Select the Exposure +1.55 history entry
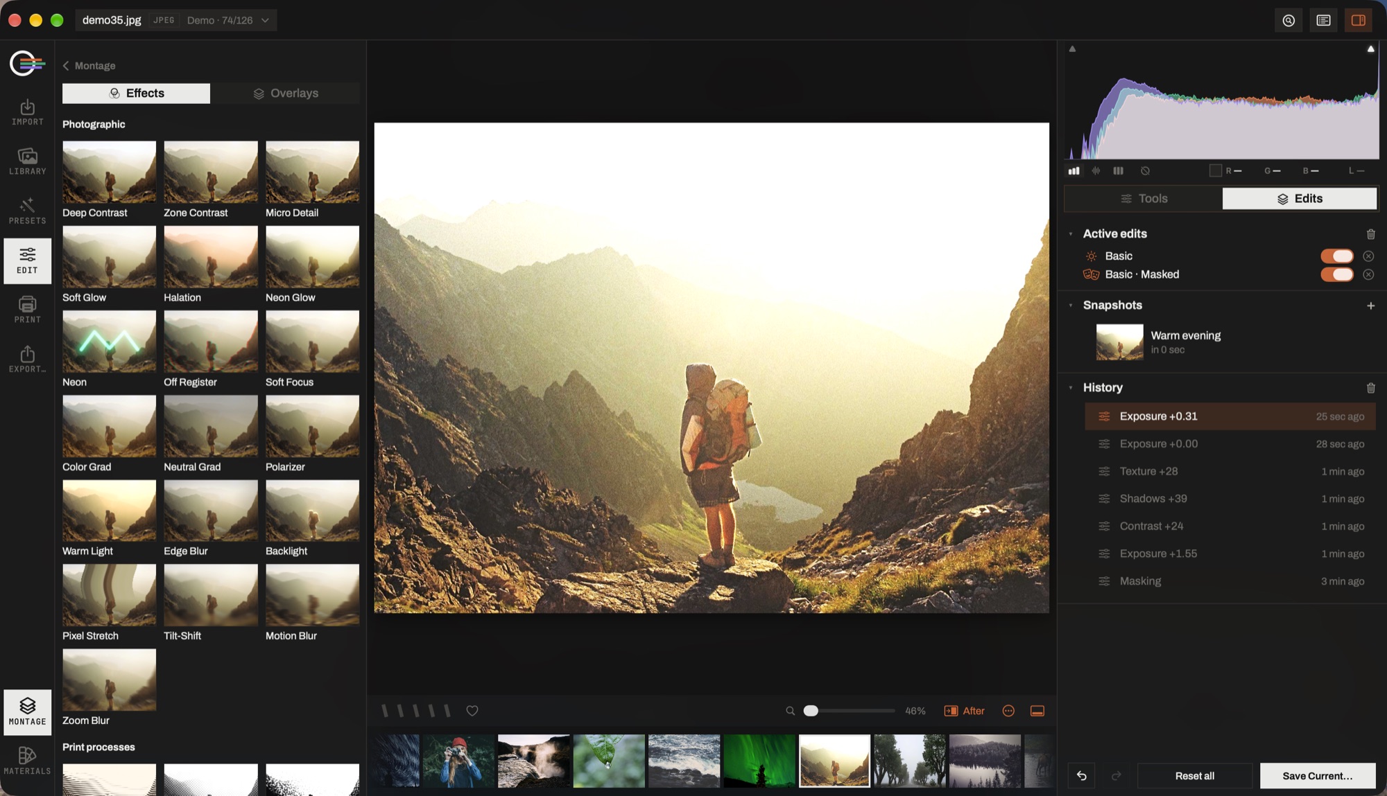This screenshot has width=1387, height=796. pyautogui.click(x=1230, y=554)
